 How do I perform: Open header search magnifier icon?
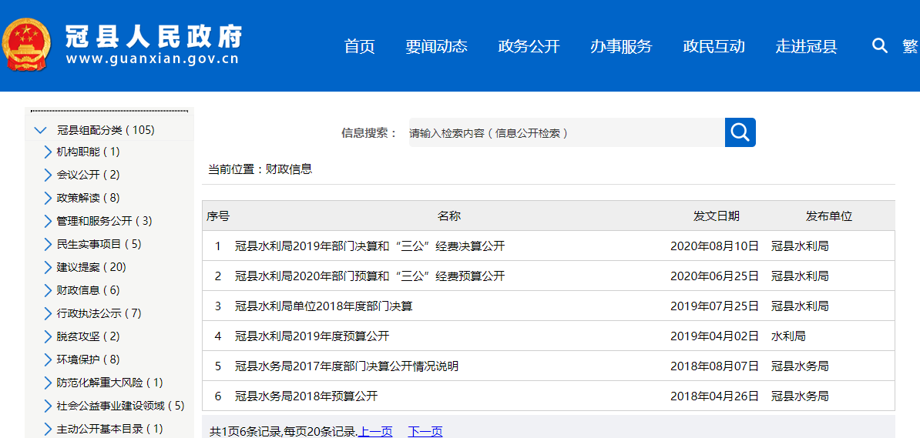tap(879, 46)
